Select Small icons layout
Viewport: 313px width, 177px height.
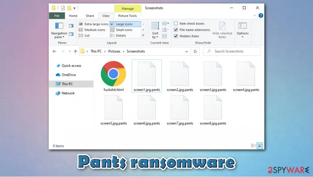pos(121,30)
